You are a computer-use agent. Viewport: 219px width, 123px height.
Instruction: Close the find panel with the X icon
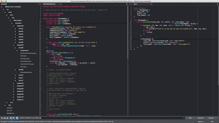(217, 118)
